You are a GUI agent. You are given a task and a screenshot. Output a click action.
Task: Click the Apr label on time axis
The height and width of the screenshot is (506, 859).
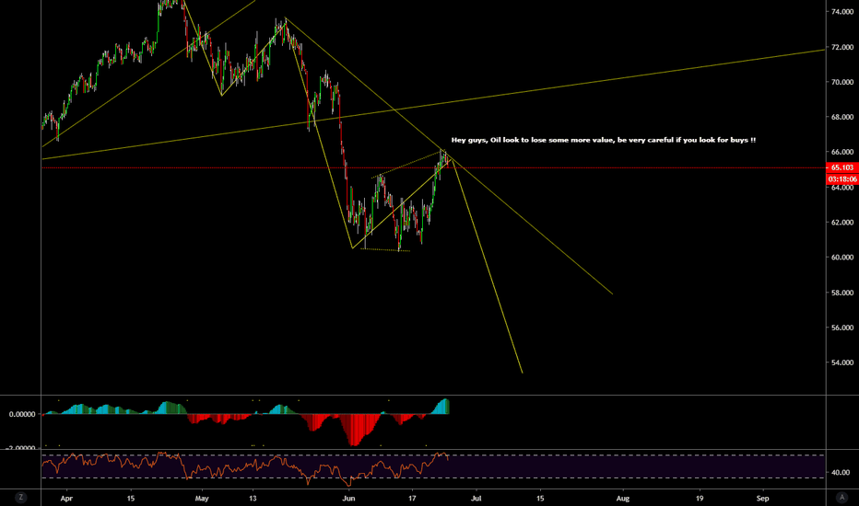(66, 499)
